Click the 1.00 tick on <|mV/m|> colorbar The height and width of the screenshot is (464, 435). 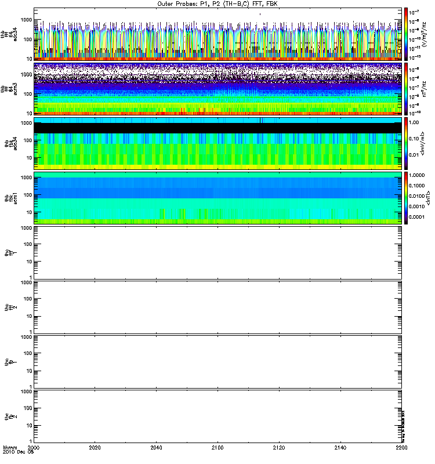click(414, 122)
